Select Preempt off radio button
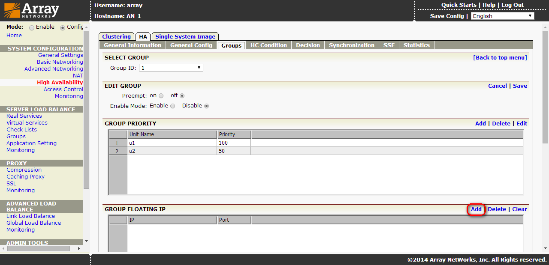This screenshot has height=265, width=549. [x=182, y=96]
